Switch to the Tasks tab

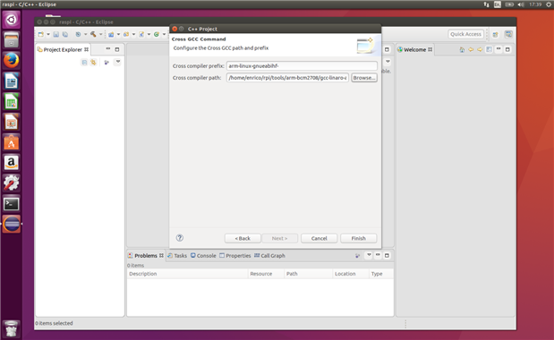tap(177, 256)
